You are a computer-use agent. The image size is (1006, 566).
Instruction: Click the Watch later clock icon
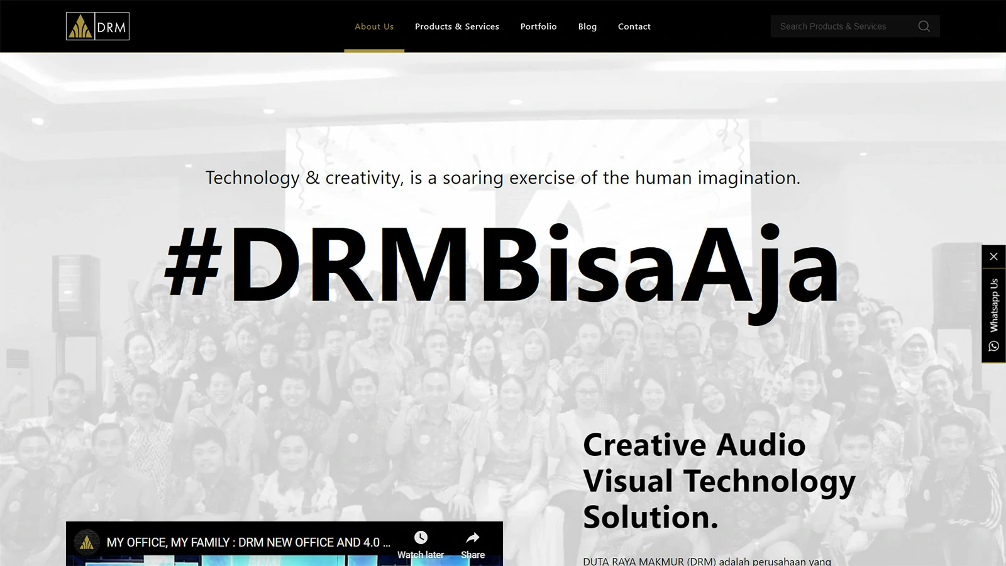pos(421,538)
